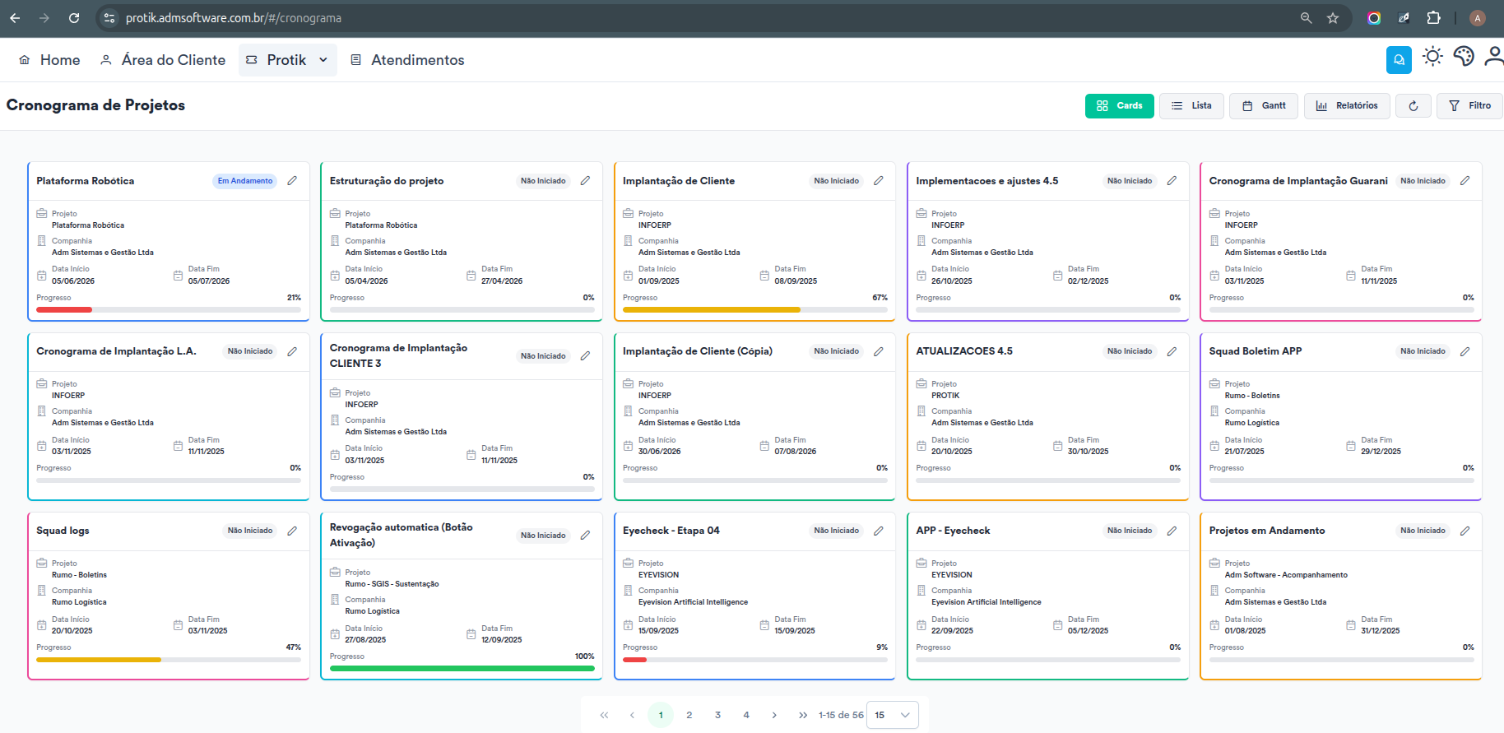Open the page size dropdown showing 15
Image resolution: width=1504 pixels, height=733 pixels.
[893, 715]
